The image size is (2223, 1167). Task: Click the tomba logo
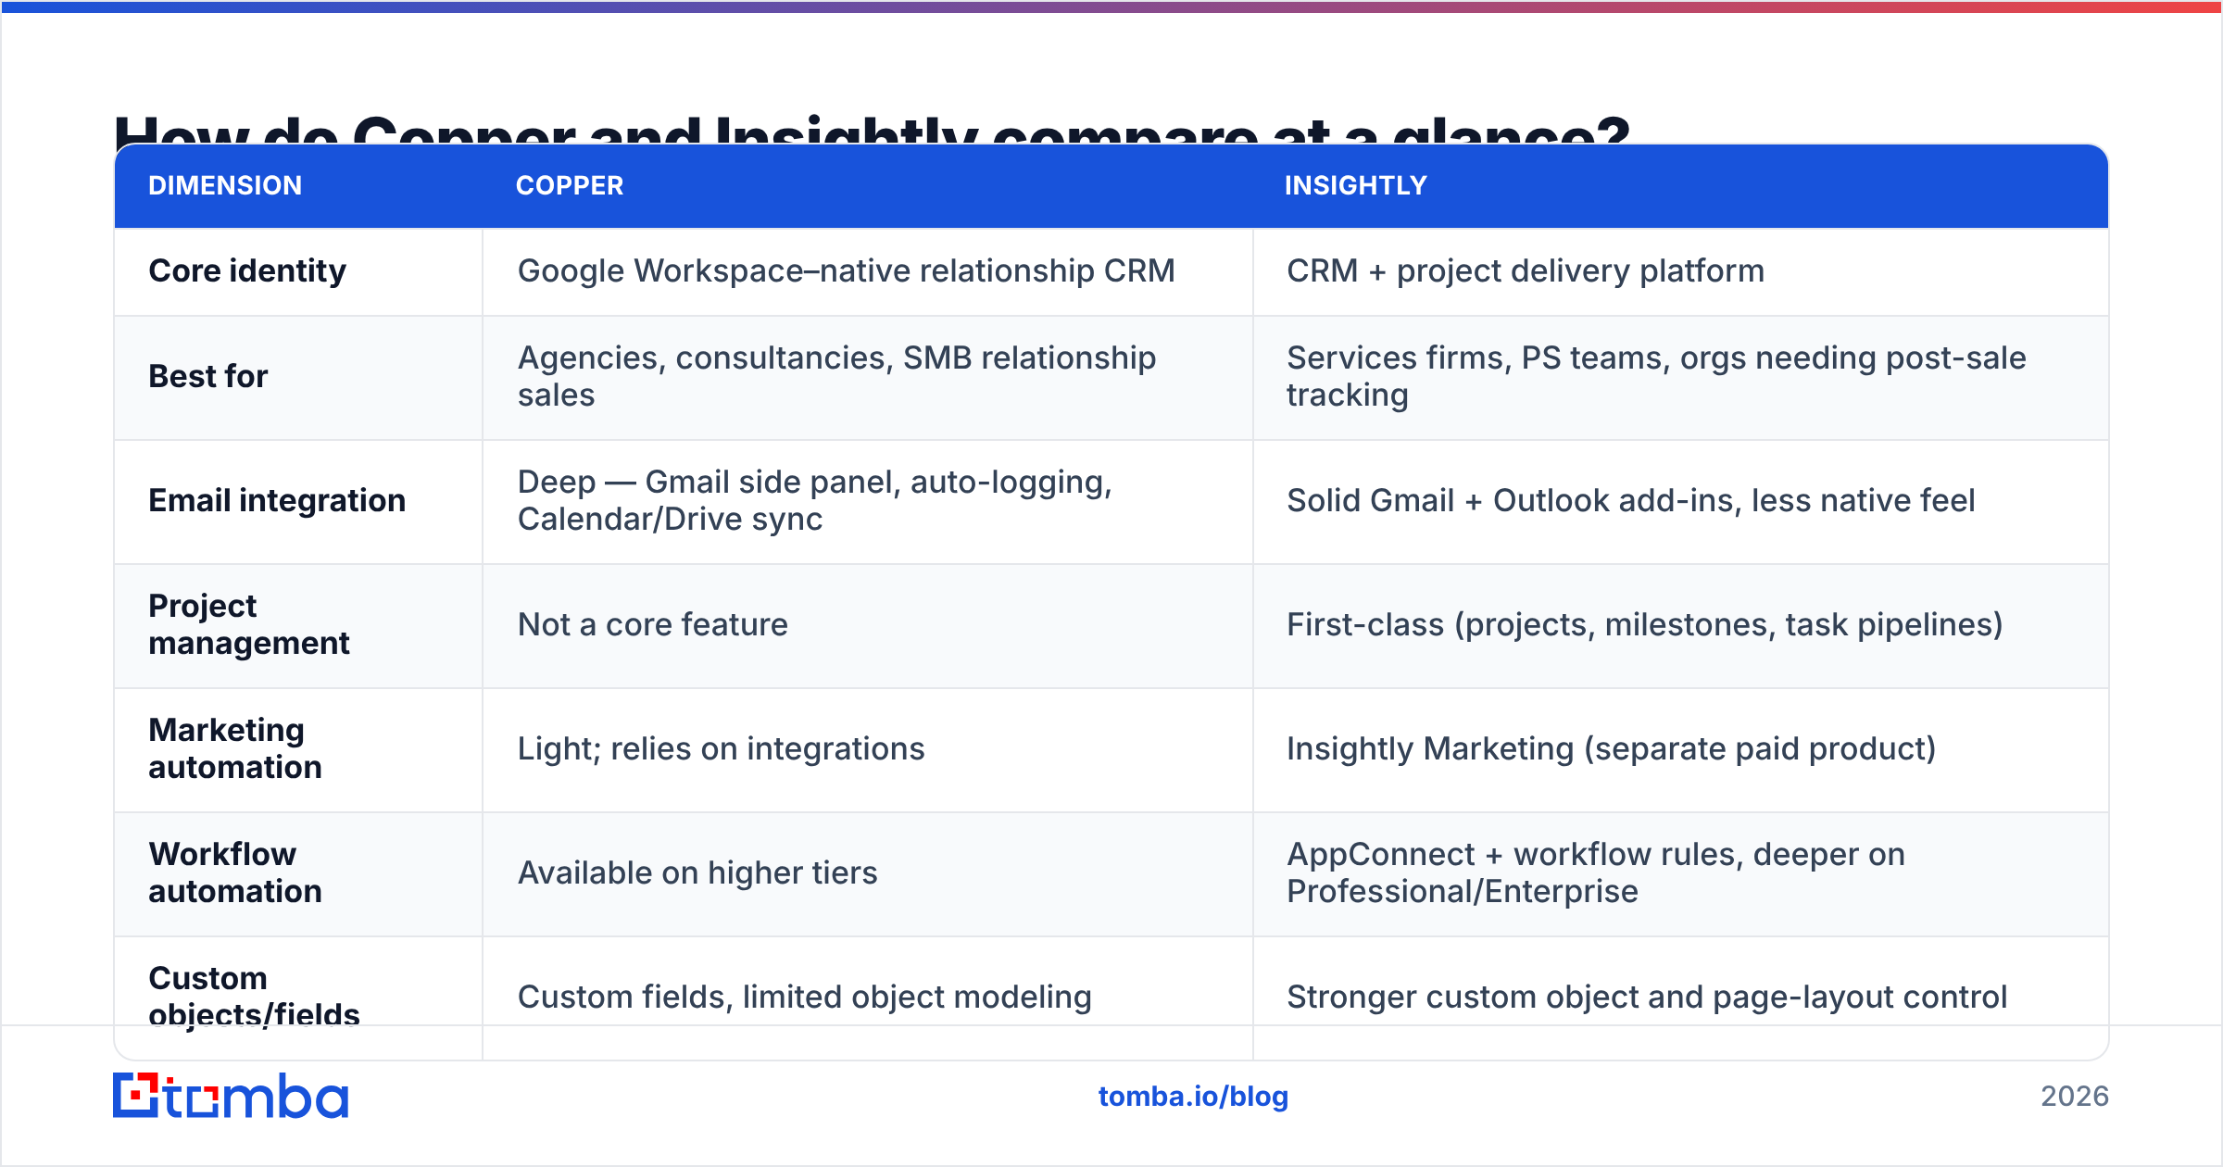[x=231, y=1096]
